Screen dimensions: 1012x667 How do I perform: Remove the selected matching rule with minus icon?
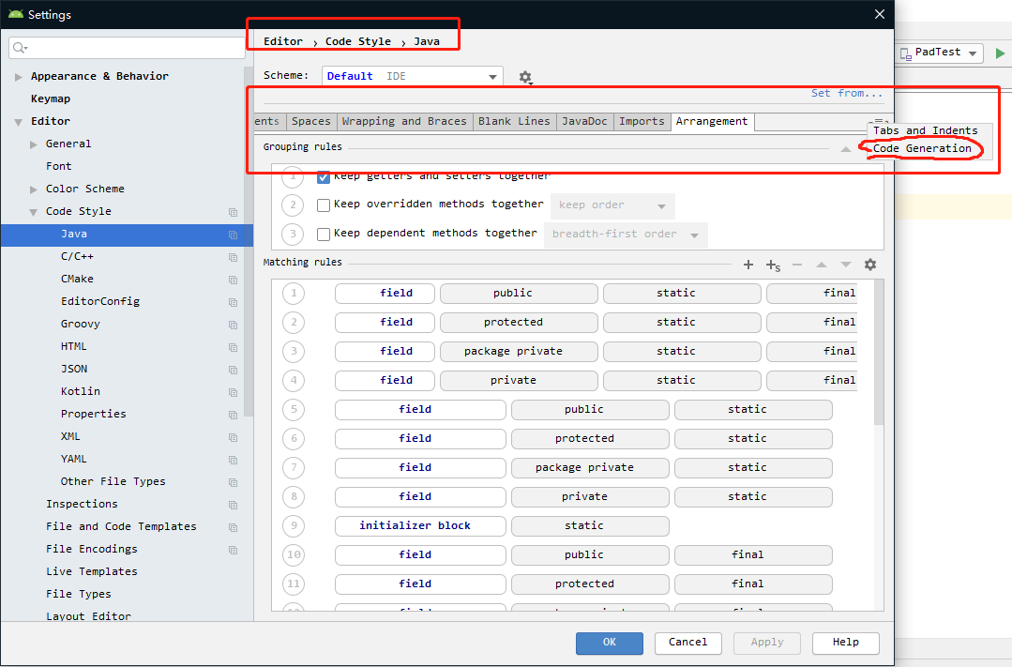tap(797, 265)
